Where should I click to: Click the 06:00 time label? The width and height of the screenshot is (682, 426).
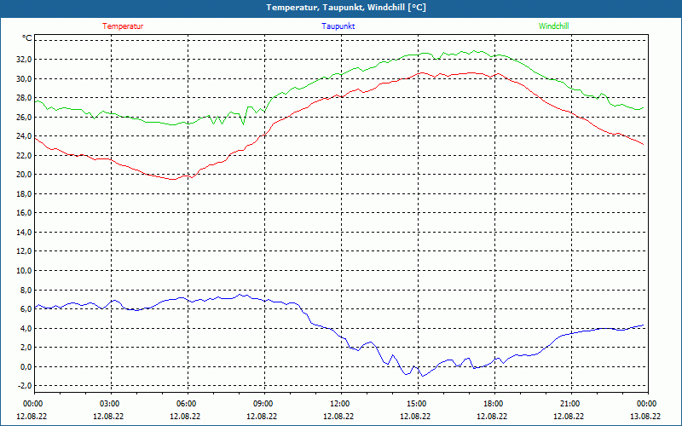coord(185,404)
